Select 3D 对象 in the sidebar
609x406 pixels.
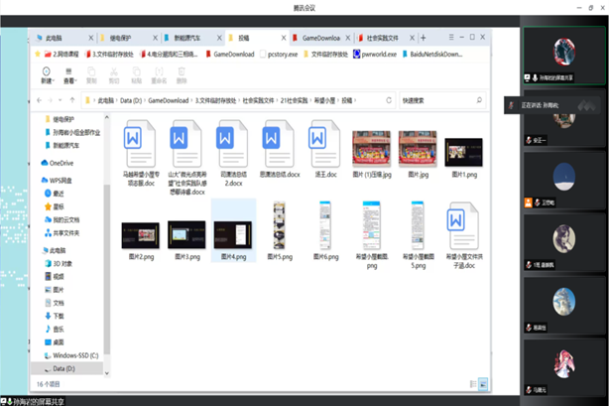pos(61,263)
